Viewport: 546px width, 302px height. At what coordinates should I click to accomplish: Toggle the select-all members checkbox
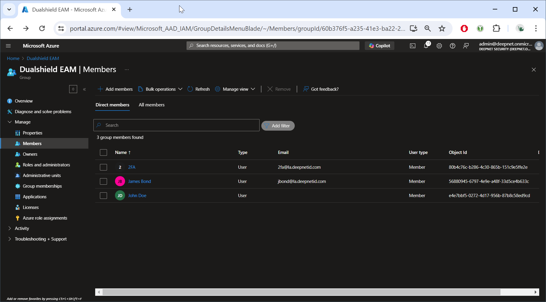tap(103, 152)
